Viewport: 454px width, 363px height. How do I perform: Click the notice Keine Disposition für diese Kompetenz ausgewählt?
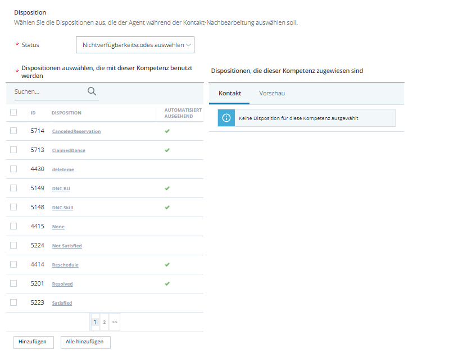click(306, 118)
